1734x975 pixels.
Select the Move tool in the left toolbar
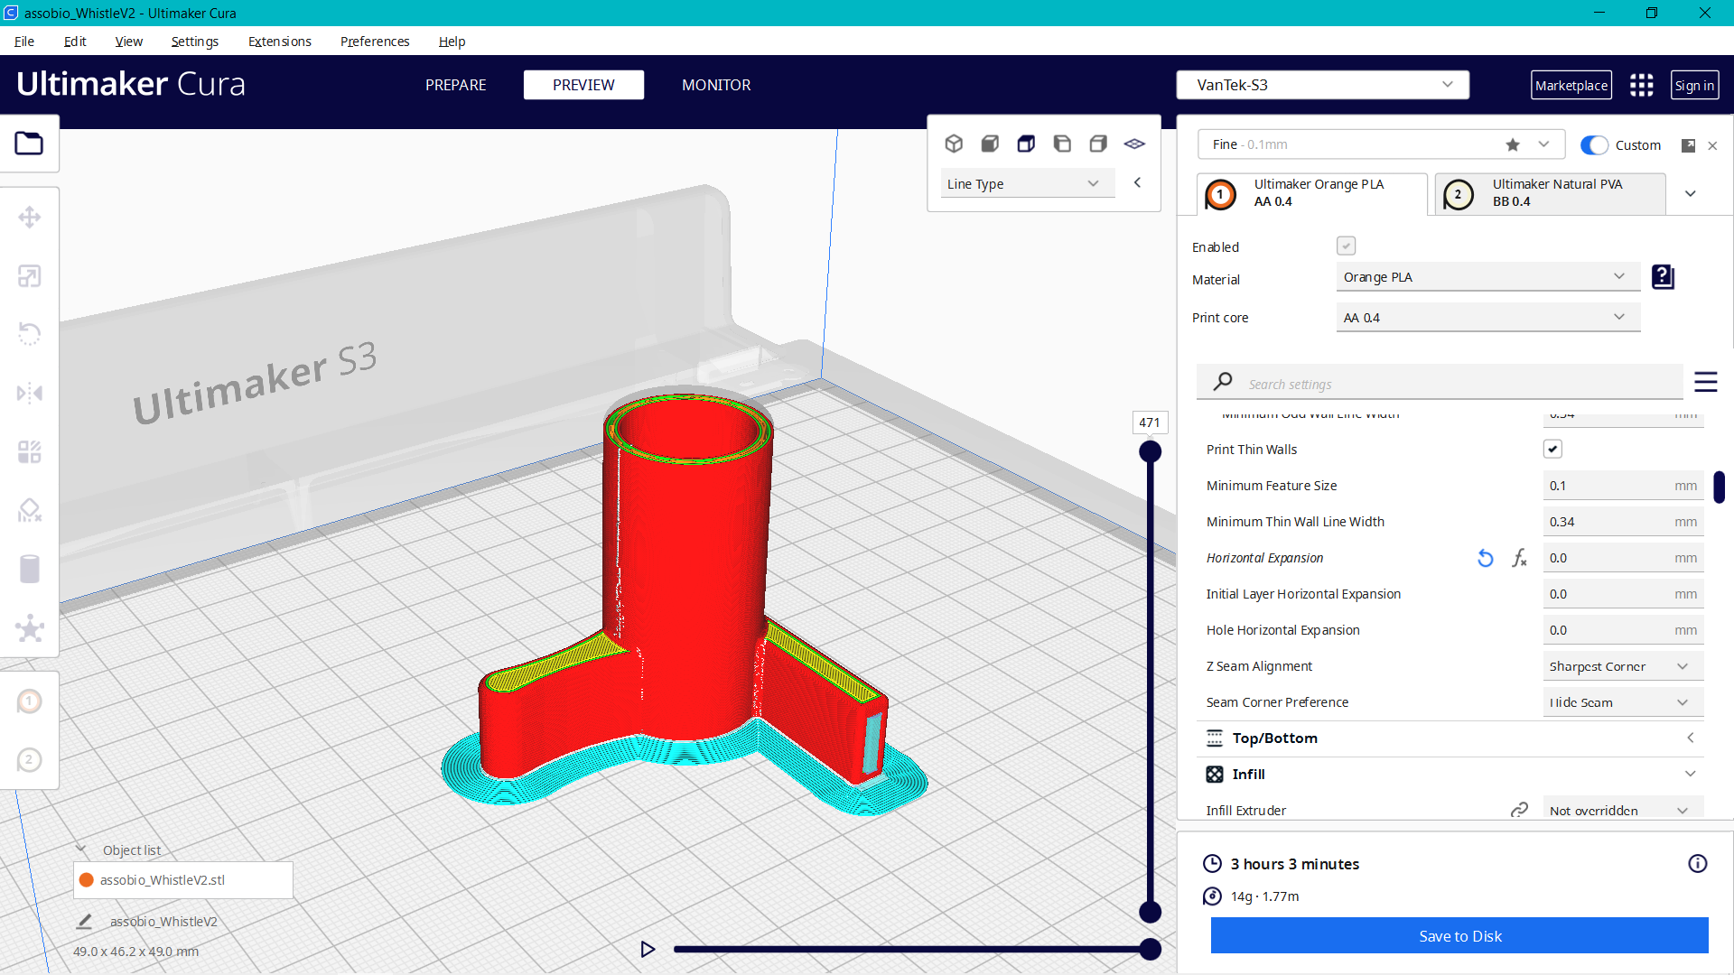tap(30, 217)
